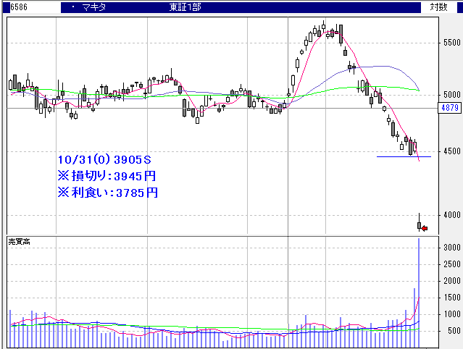
Task: Click the 3000 volume axis label
Action: pos(451,248)
